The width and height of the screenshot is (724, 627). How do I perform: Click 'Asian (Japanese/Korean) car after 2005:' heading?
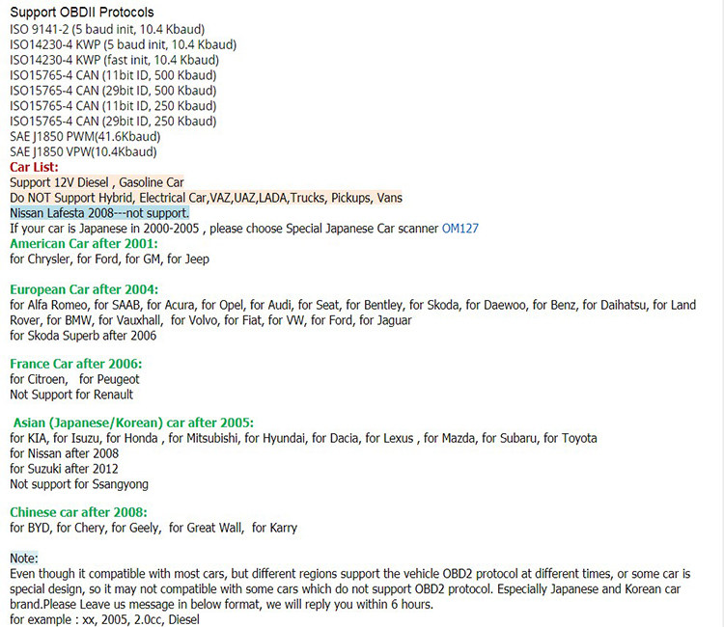click(x=133, y=423)
